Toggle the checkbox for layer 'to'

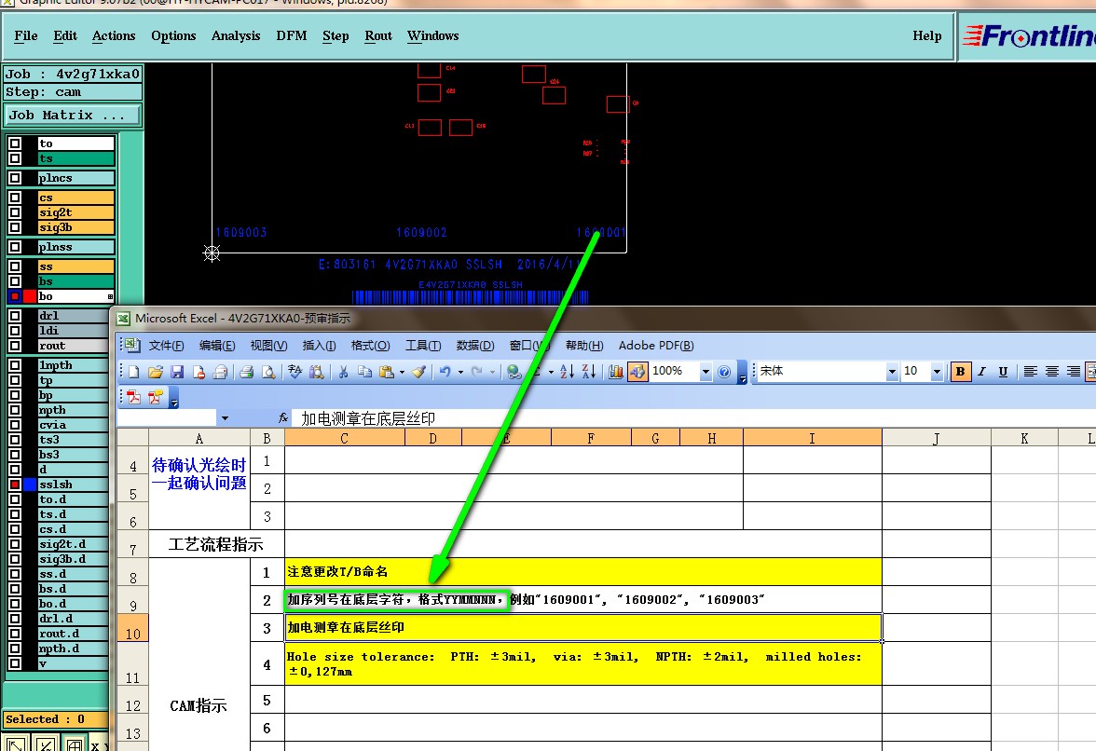click(15, 143)
